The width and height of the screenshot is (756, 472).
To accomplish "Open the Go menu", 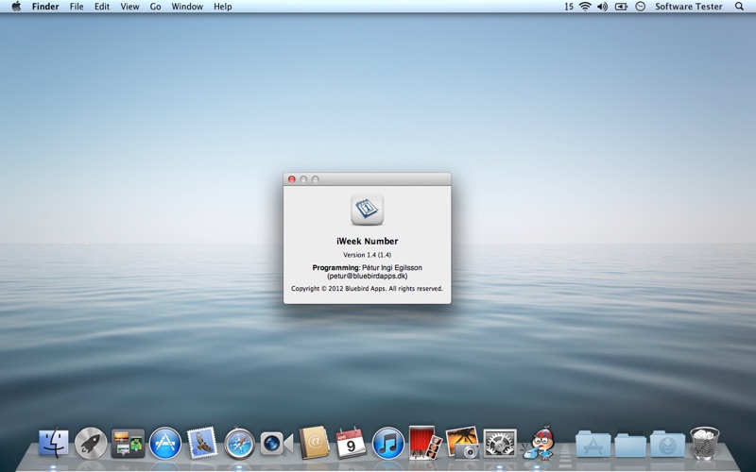I will coord(155,7).
